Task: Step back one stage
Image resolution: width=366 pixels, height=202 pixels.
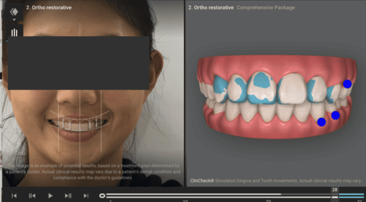Action: click(x=32, y=195)
